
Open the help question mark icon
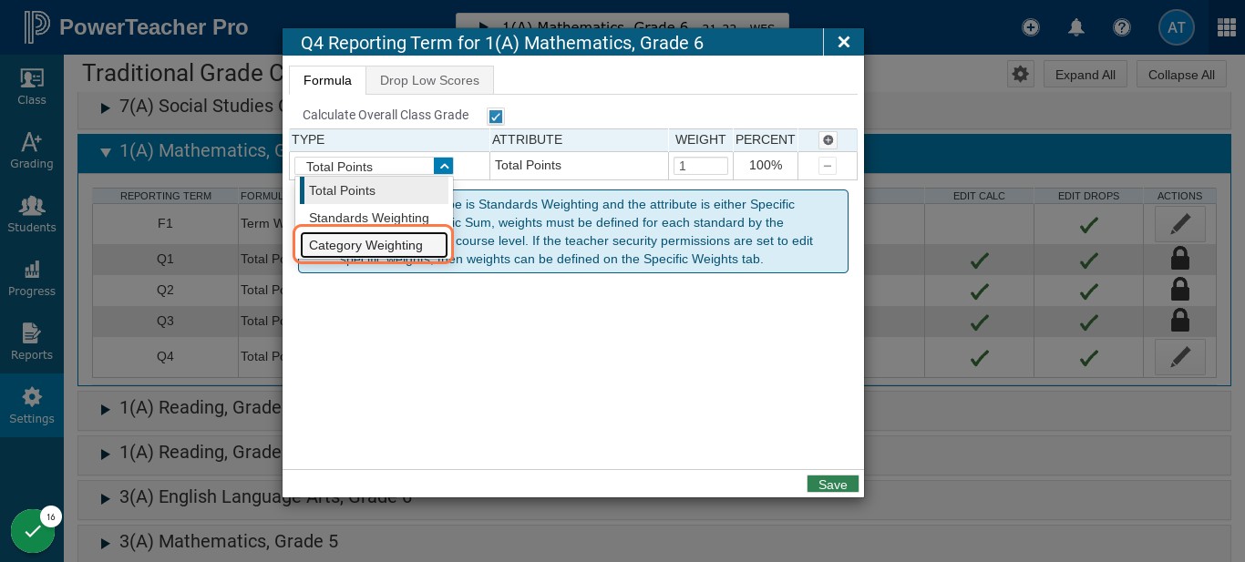click(x=1122, y=27)
